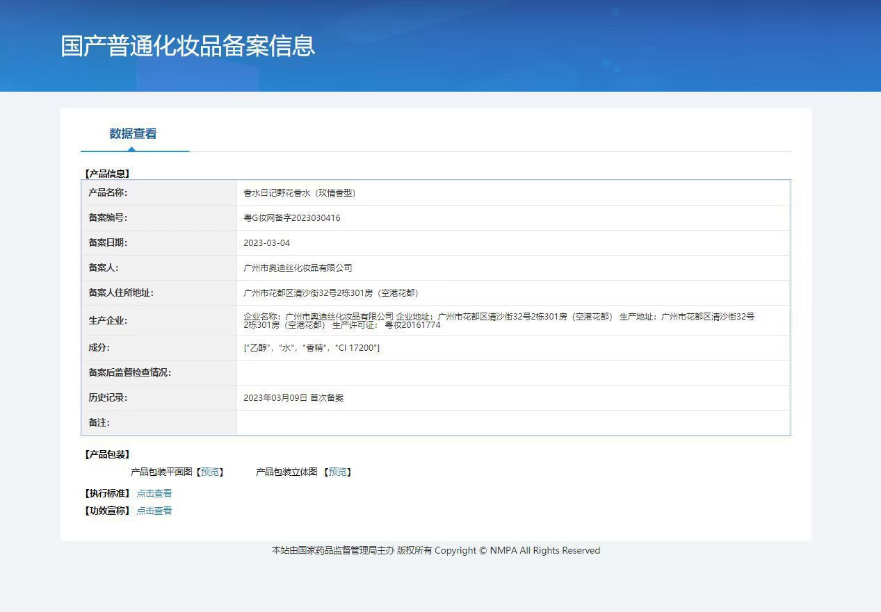
Task: Click the product name value 香水日记野花香水
Action: [299, 193]
